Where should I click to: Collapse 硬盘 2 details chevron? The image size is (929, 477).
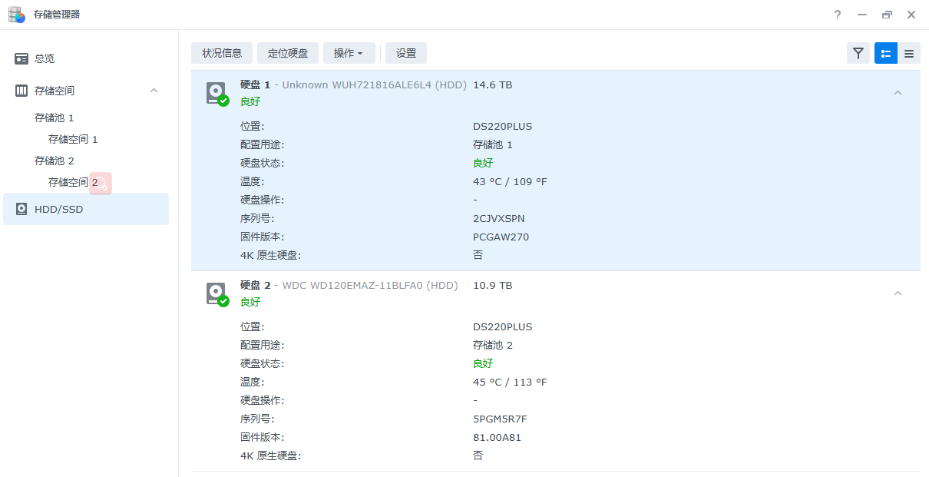click(898, 293)
